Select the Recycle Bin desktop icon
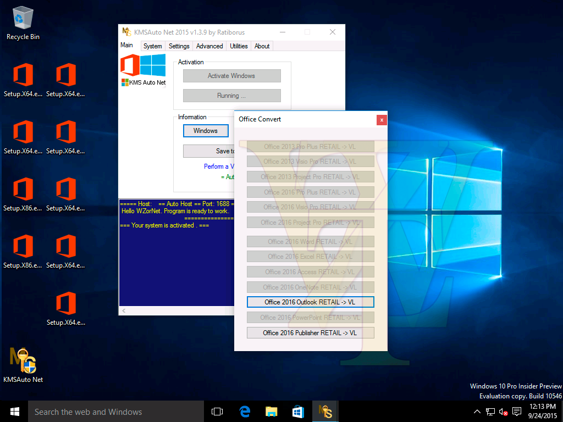This screenshot has width=563, height=422. [23, 23]
